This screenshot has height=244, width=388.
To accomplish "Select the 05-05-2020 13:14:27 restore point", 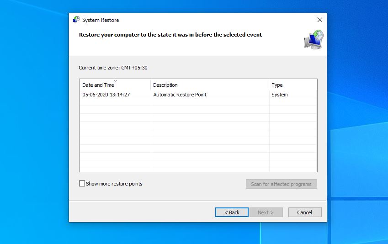I will point(106,95).
